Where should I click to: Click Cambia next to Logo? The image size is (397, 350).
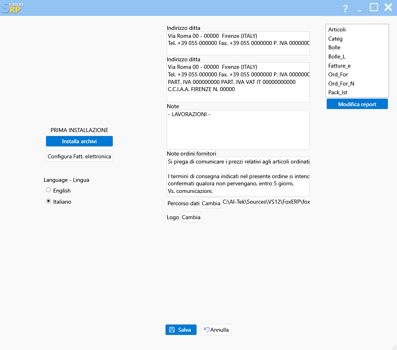[x=191, y=217]
